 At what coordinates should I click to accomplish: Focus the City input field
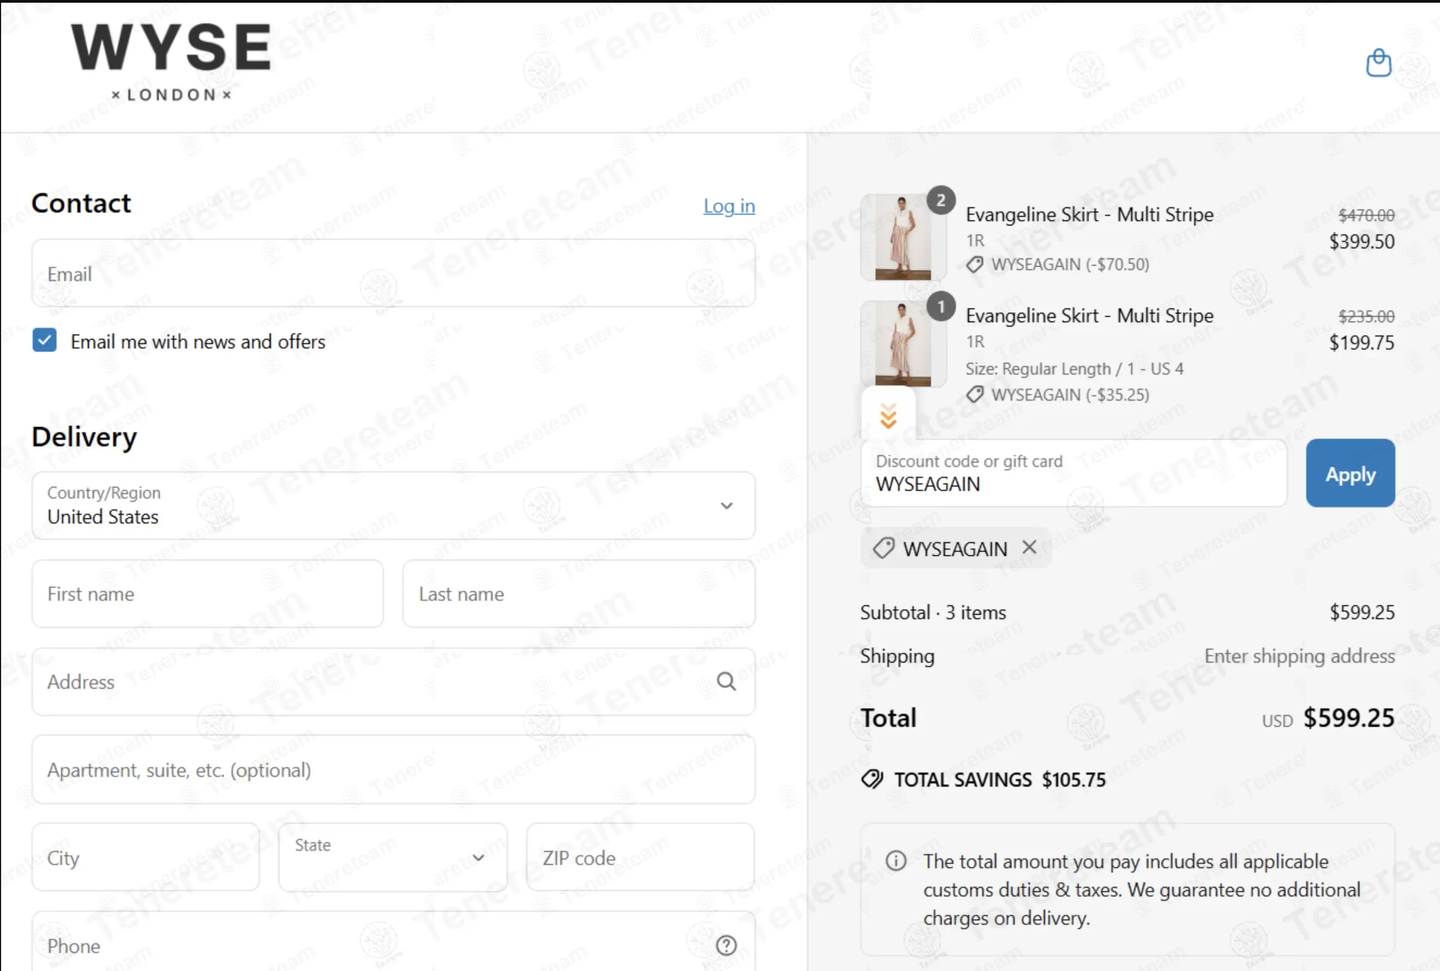(x=146, y=857)
